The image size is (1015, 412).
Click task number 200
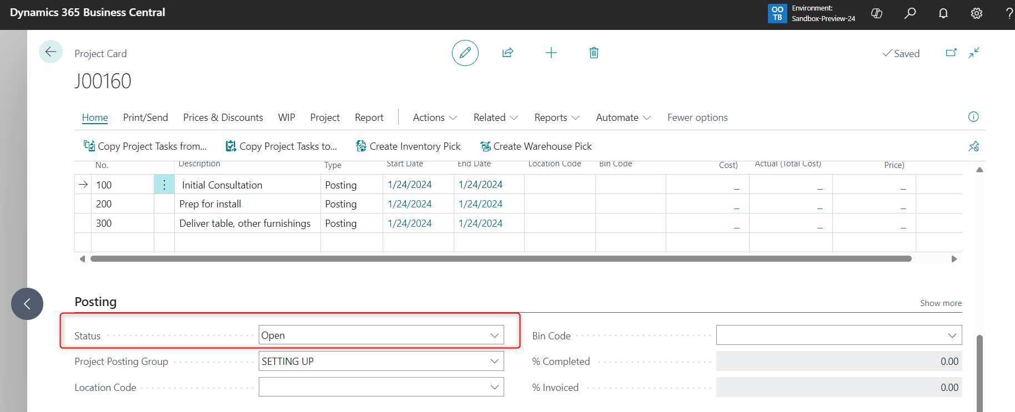pyautogui.click(x=104, y=204)
